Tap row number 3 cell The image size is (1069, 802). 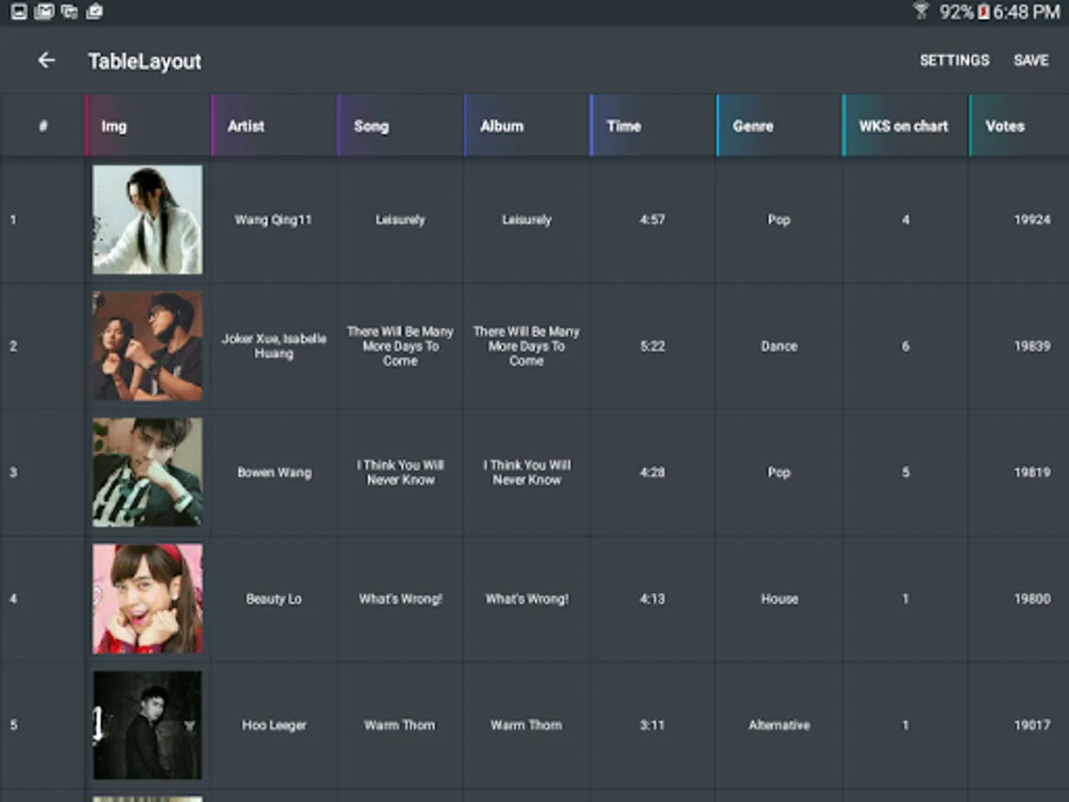43,472
